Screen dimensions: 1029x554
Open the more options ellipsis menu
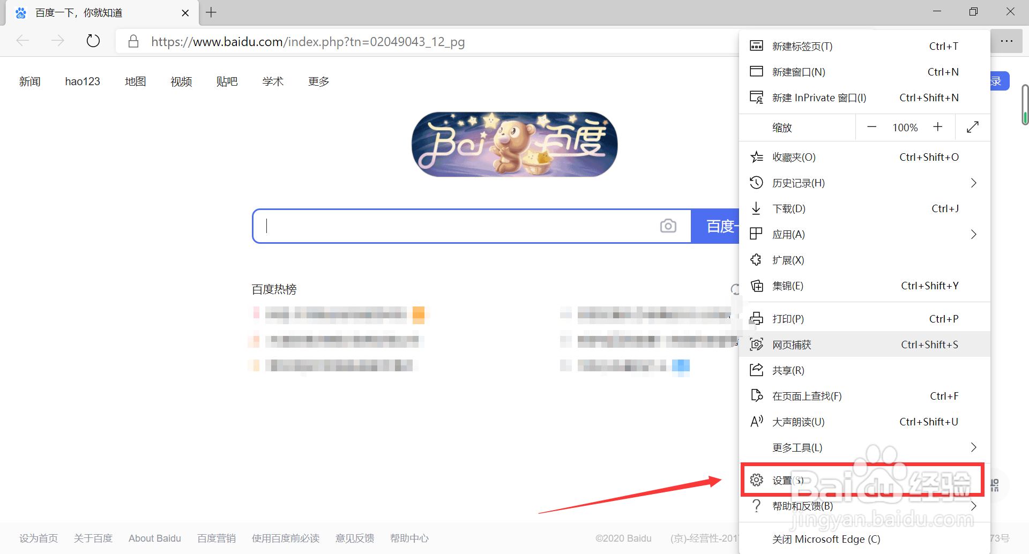click(1008, 41)
